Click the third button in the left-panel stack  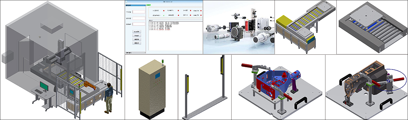137,39
